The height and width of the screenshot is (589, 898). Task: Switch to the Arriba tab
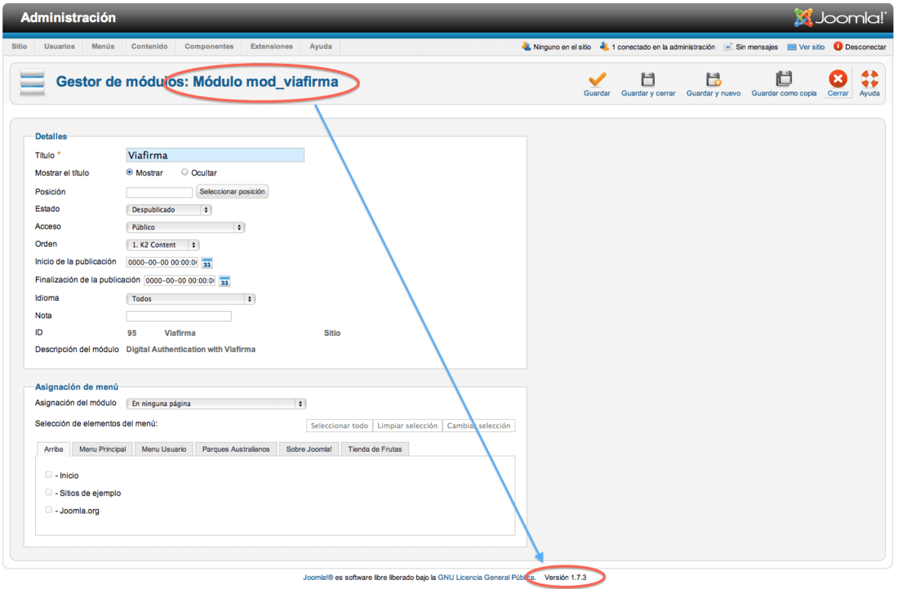[x=53, y=449]
